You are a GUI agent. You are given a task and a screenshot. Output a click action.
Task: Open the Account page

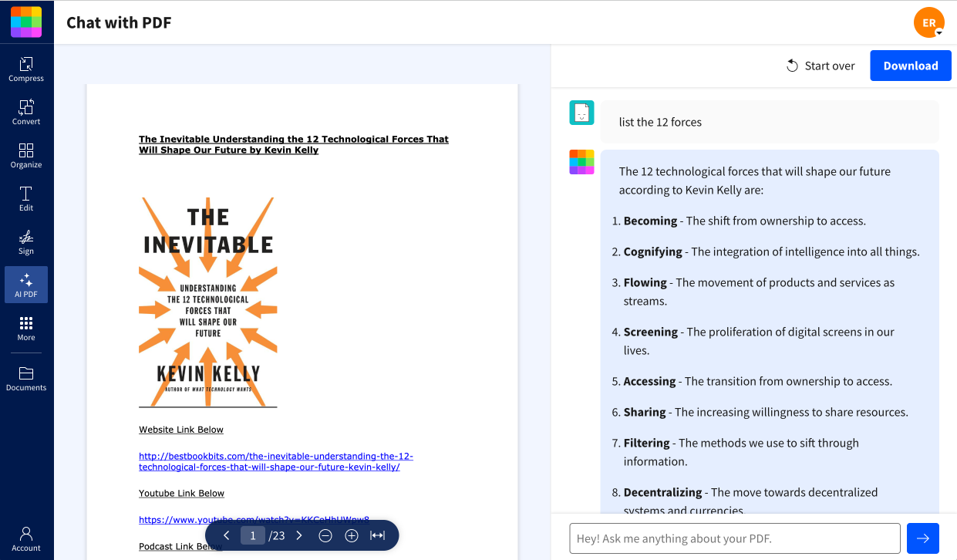pos(26,538)
